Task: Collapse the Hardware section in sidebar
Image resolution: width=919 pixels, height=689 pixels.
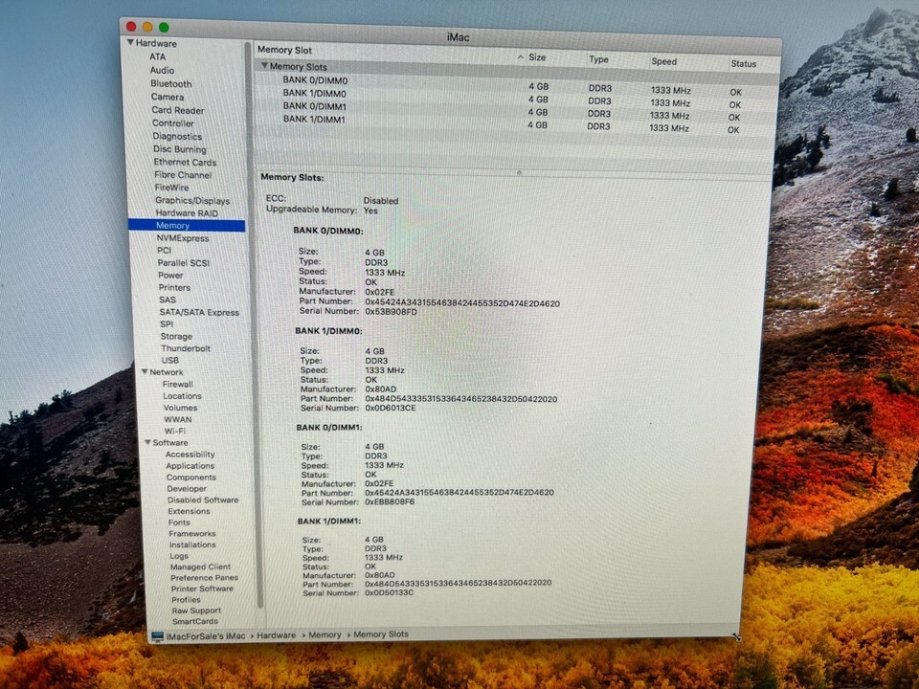Action: tap(130, 43)
